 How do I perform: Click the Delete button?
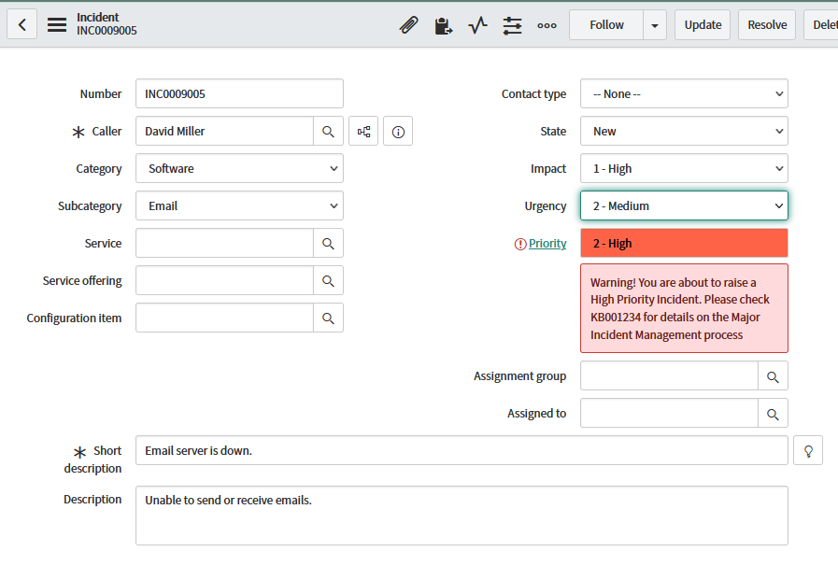pyautogui.click(x=822, y=25)
